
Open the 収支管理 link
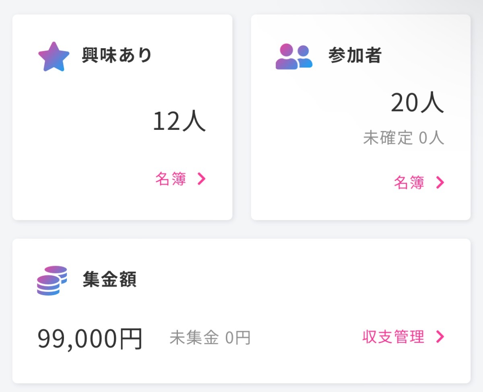(x=393, y=337)
